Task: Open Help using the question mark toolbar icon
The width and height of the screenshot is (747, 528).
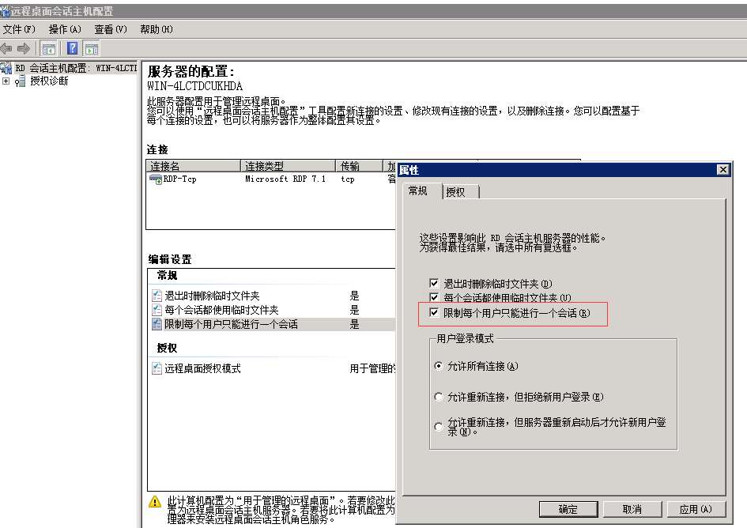Action: (x=73, y=48)
